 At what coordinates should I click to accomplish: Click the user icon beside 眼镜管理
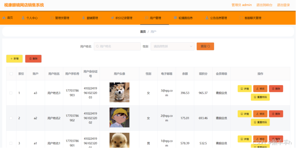click(x=83, y=18)
